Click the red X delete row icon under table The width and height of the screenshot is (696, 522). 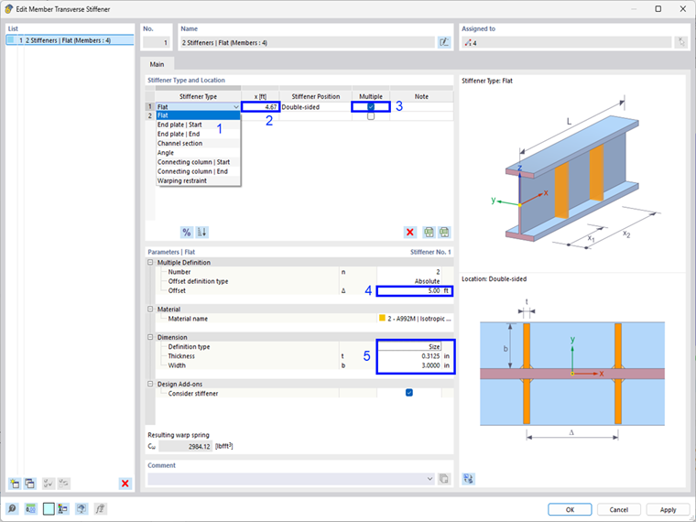tap(409, 232)
